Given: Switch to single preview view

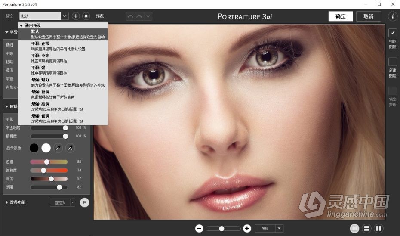Looking at the screenshot, I should (354, 228).
